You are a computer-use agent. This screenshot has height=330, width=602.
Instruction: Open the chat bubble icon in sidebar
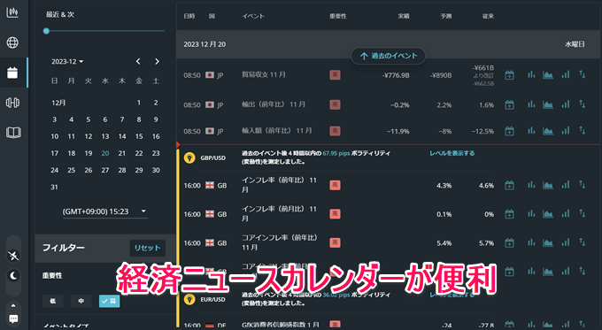[x=13, y=318]
